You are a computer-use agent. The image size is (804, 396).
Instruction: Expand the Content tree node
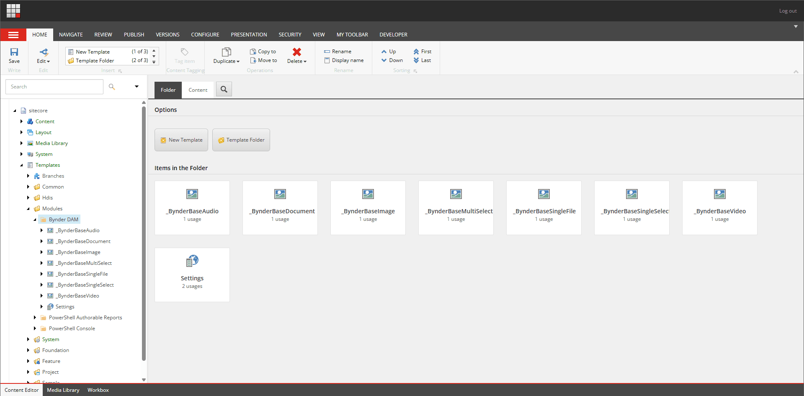21,122
